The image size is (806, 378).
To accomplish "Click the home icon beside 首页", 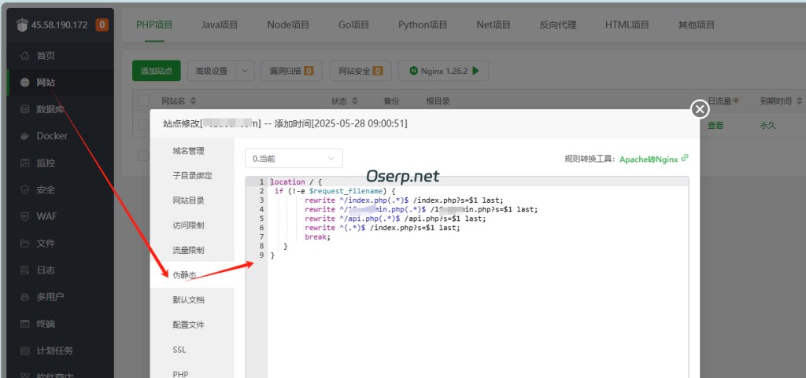I will coord(24,56).
